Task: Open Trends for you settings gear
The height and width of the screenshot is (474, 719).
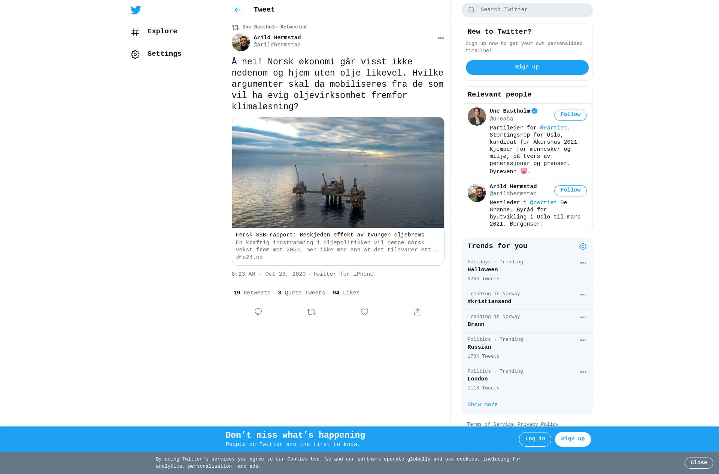Action: click(583, 247)
